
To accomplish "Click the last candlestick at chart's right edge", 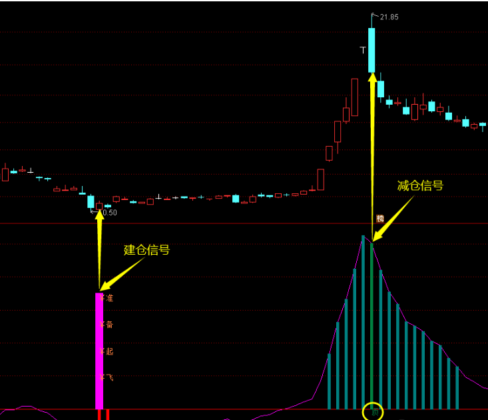I will tap(483, 125).
